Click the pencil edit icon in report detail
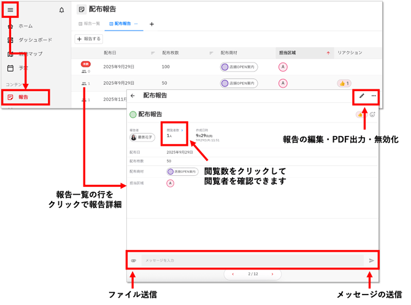 click(362, 96)
